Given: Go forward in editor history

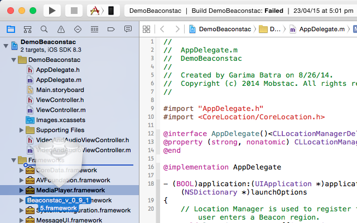Looking at the screenshot, I should [x=177, y=29].
